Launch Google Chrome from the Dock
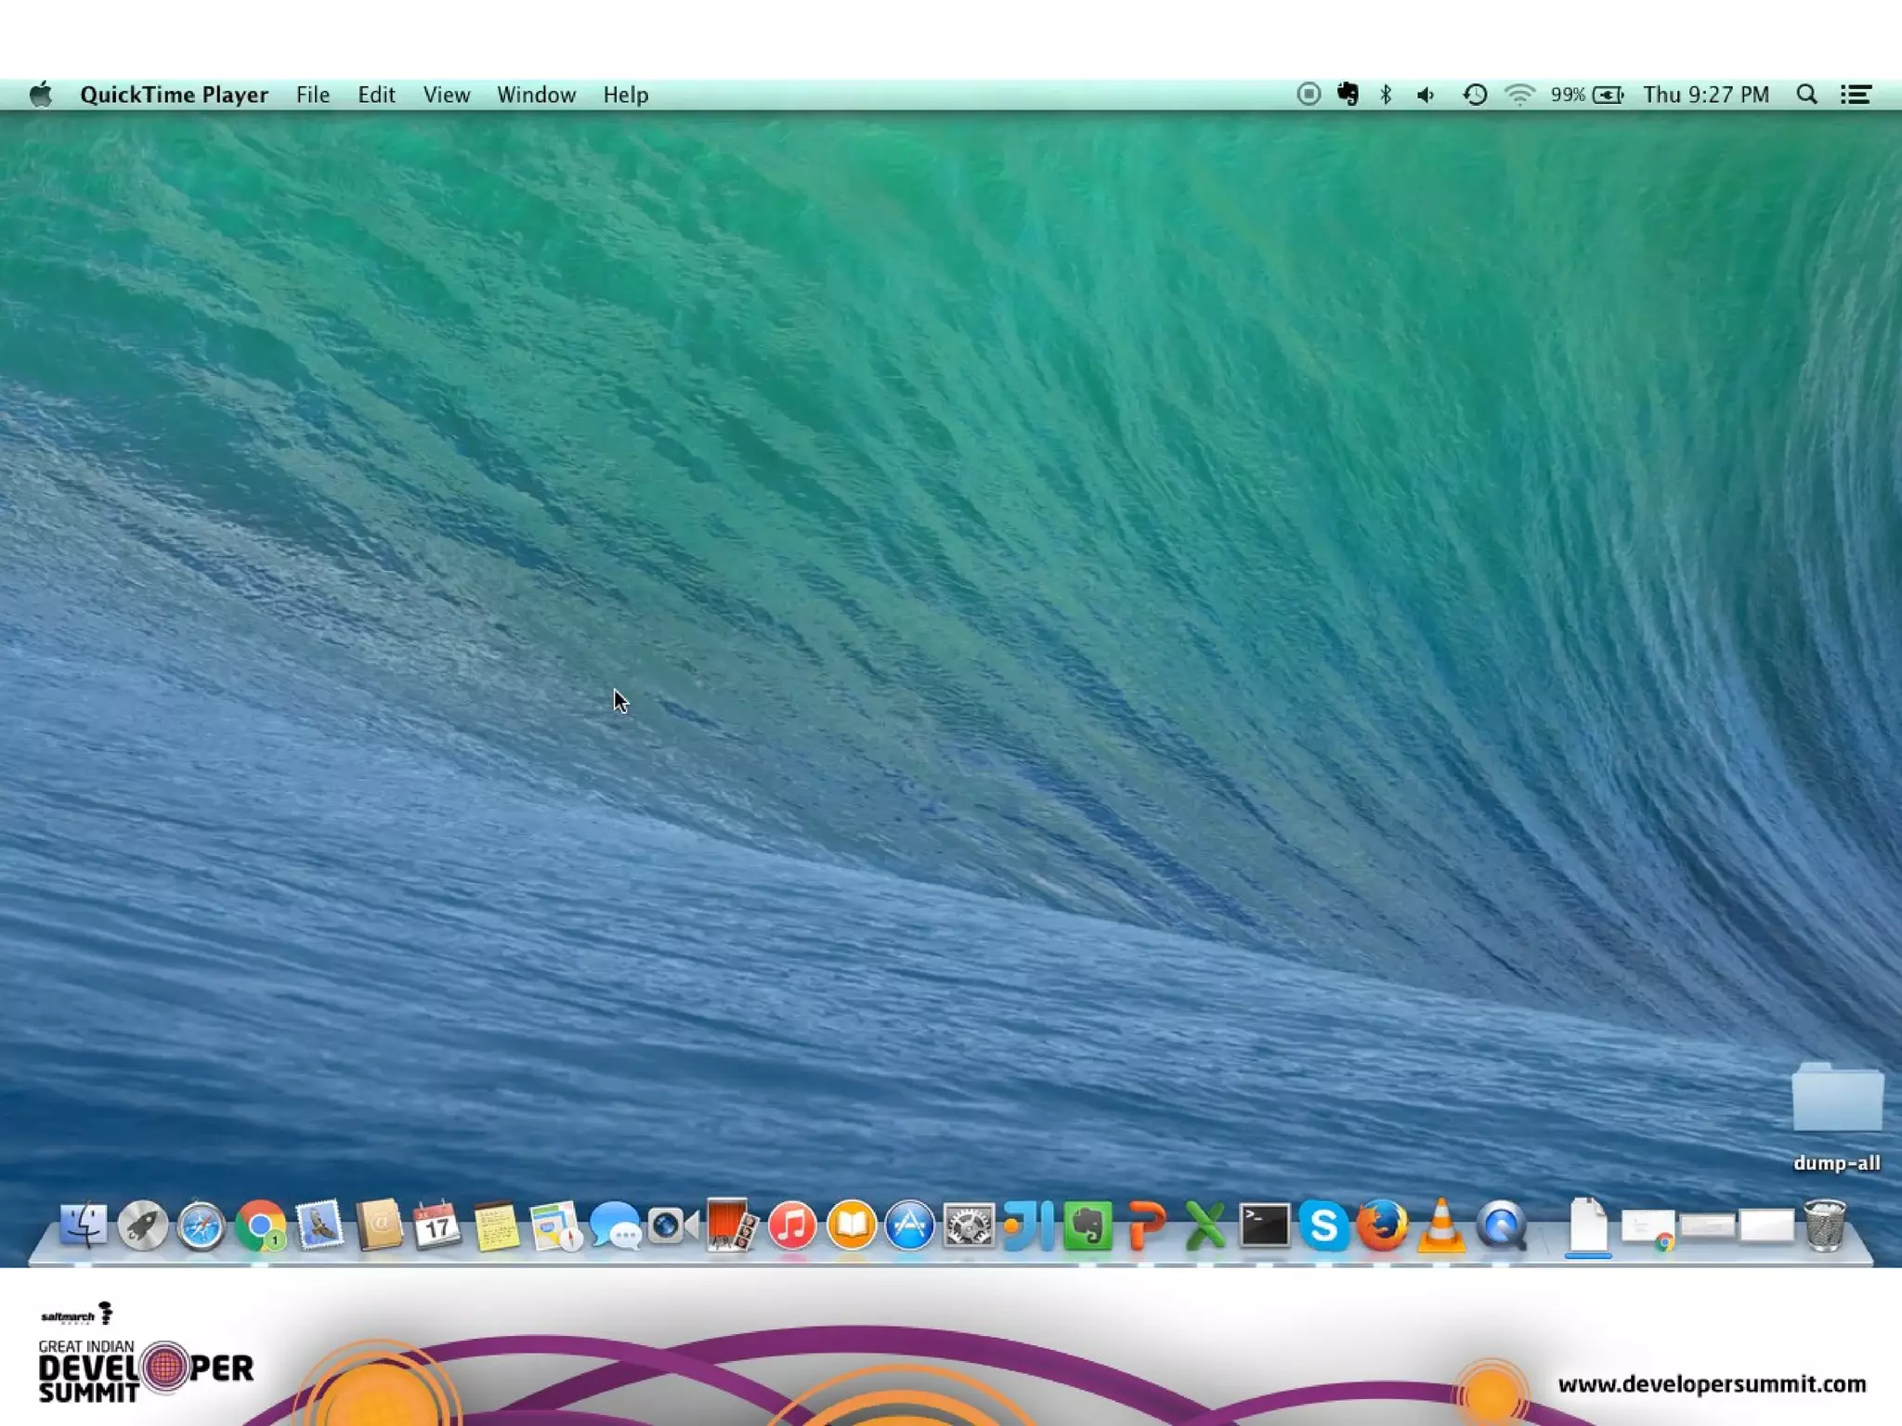This screenshot has width=1902, height=1426. coord(260,1225)
